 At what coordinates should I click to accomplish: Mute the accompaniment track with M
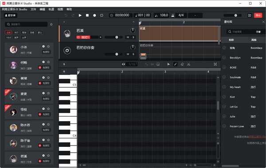pos(128,54)
